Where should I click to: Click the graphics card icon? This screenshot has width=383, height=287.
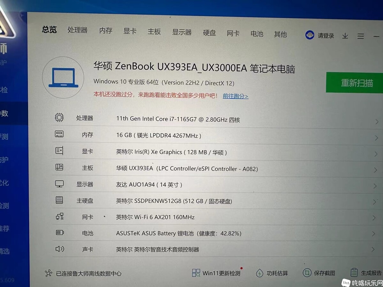(x=59, y=151)
